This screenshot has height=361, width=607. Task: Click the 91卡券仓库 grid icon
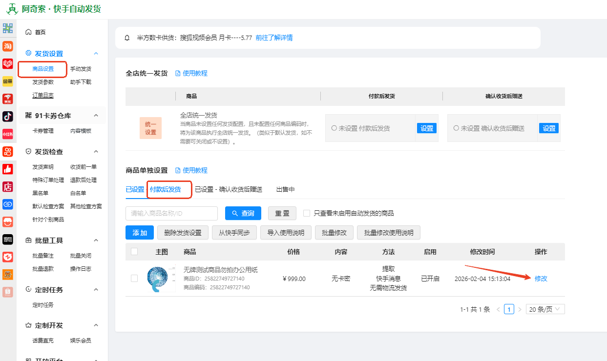click(28, 116)
